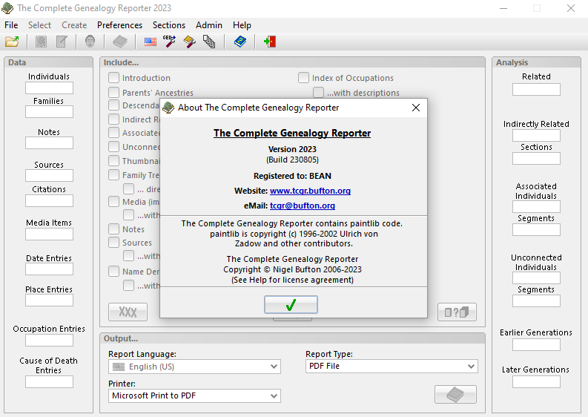Enable the Introduction checkbox
Image resolution: width=588 pixels, height=417 pixels.
tap(113, 78)
